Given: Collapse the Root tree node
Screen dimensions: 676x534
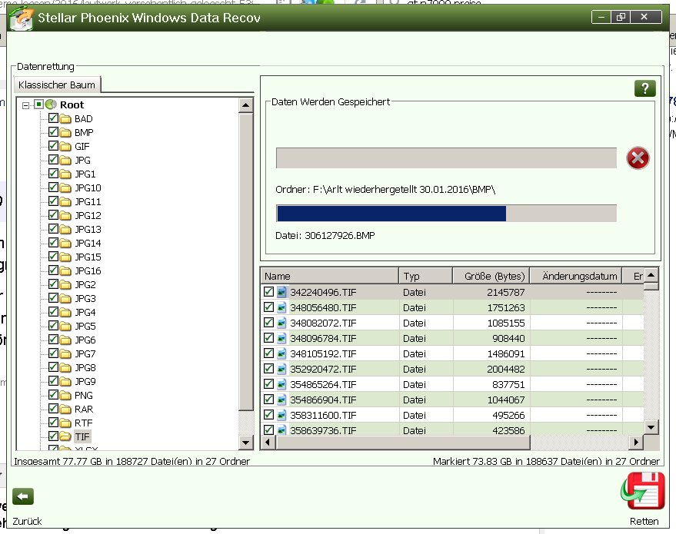Looking at the screenshot, I should pyautogui.click(x=26, y=105).
